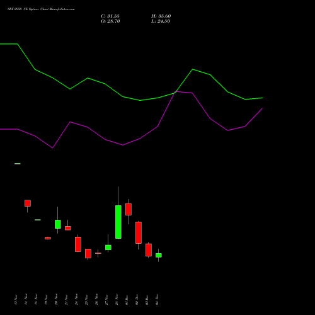The image size is (315, 315).
Task: Click the open value O: 28.70
Action: tap(110, 21)
